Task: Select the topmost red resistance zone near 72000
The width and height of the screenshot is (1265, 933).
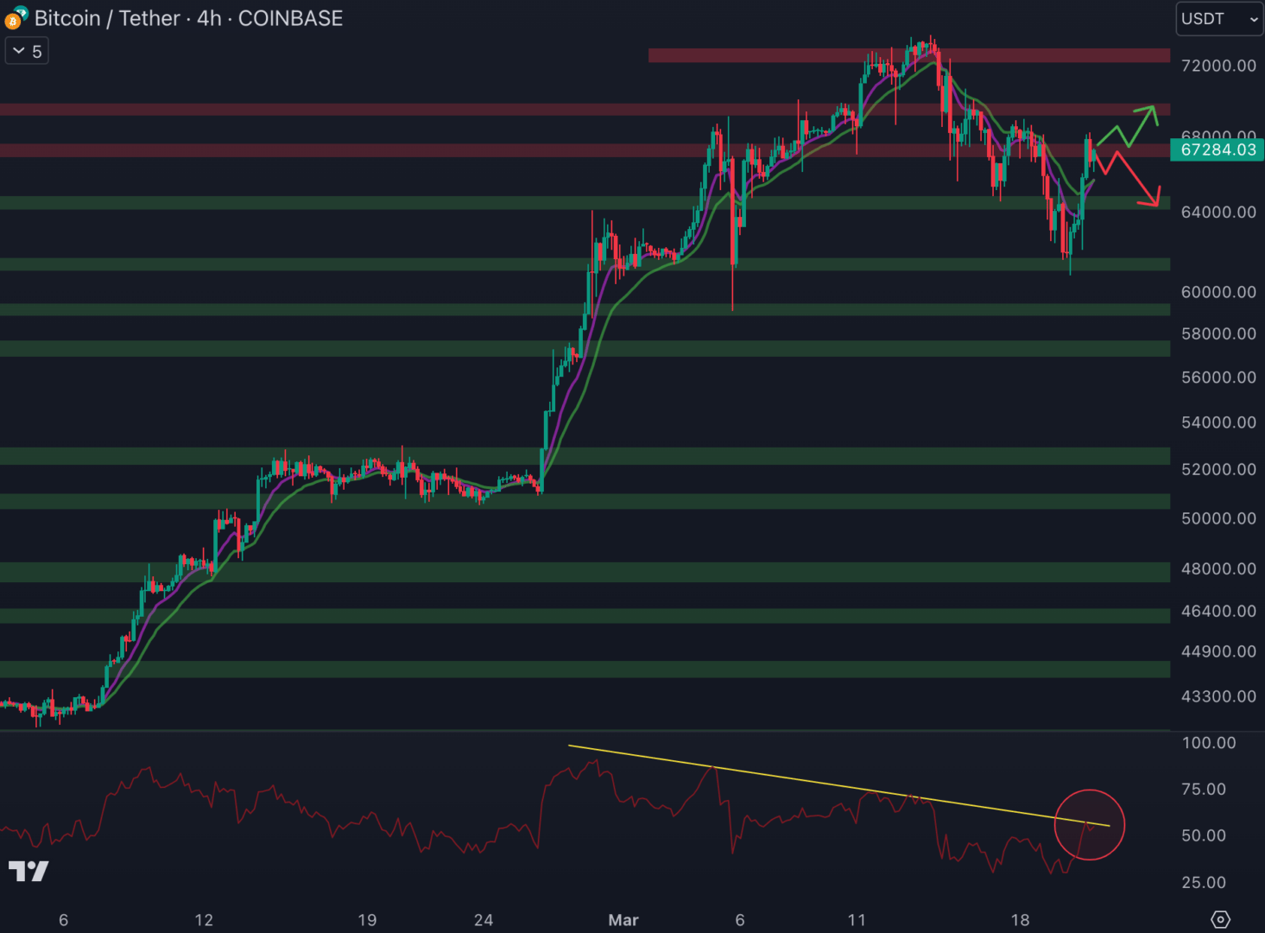Action: pyautogui.click(x=908, y=55)
